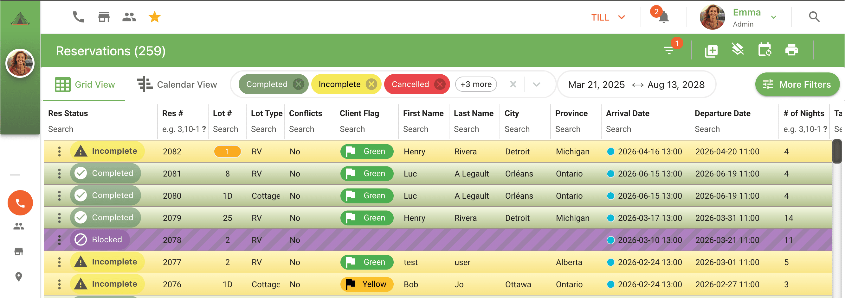Open the filter list icon with badge
The image size is (845, 298).
(668, 50)
